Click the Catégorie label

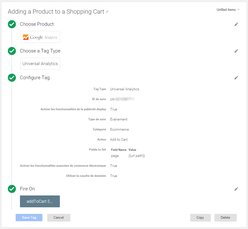pyautogui.click(x=100, y=129)
